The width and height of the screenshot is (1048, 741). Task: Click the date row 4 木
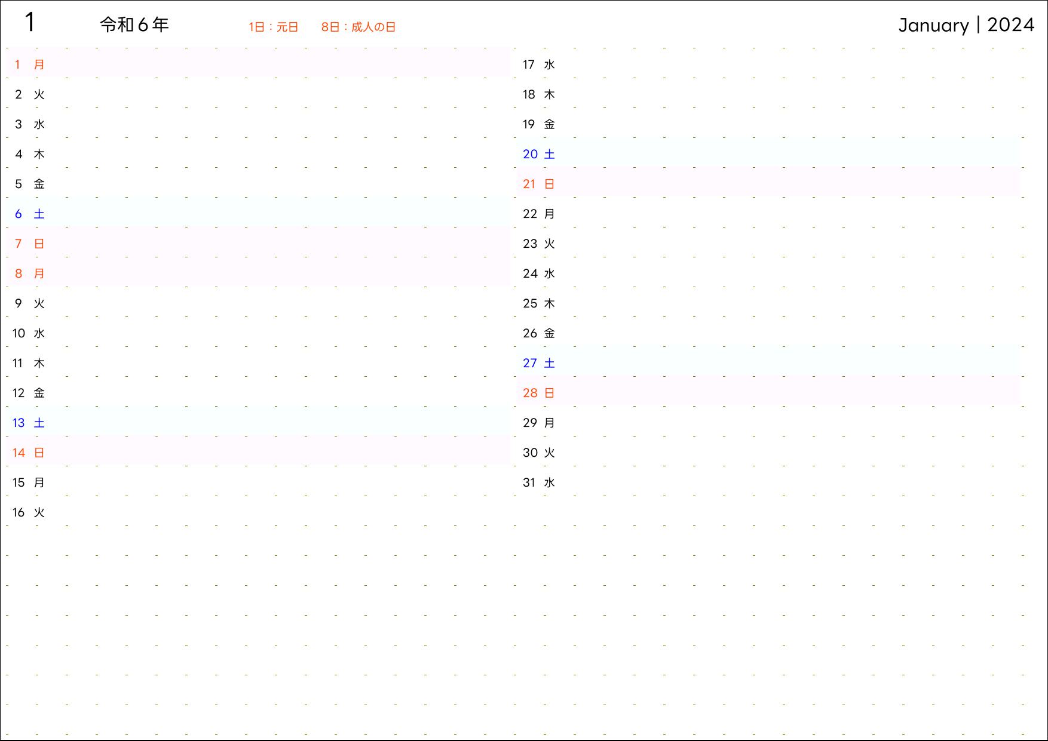(x=259, y=152)
